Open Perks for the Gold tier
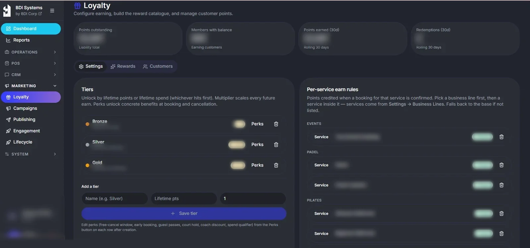The image size is (530, 248). coord(257,165)
